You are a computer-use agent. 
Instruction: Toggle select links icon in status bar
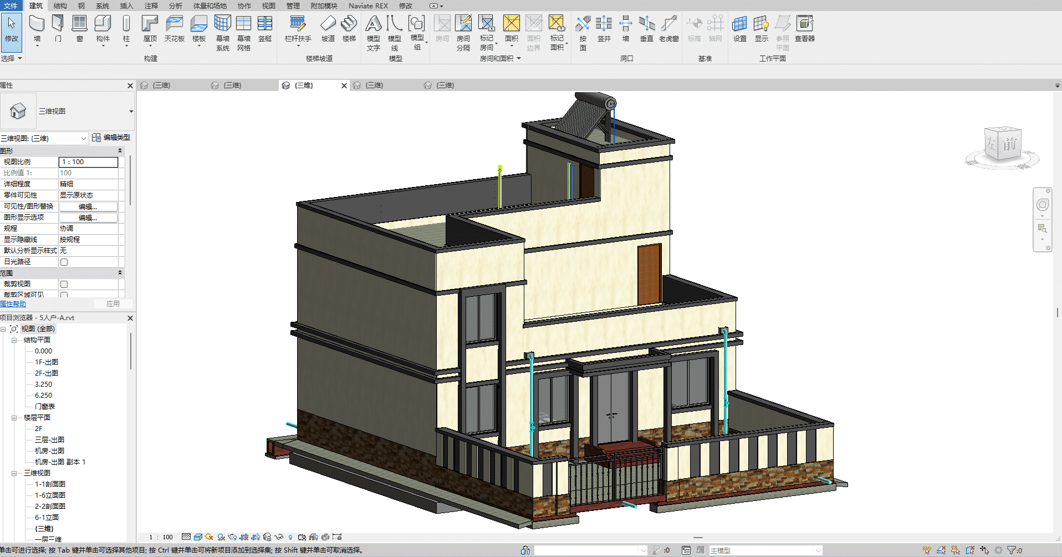[x=927, y=550]
